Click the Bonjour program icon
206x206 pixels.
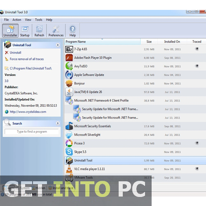[x=69, y=83]
